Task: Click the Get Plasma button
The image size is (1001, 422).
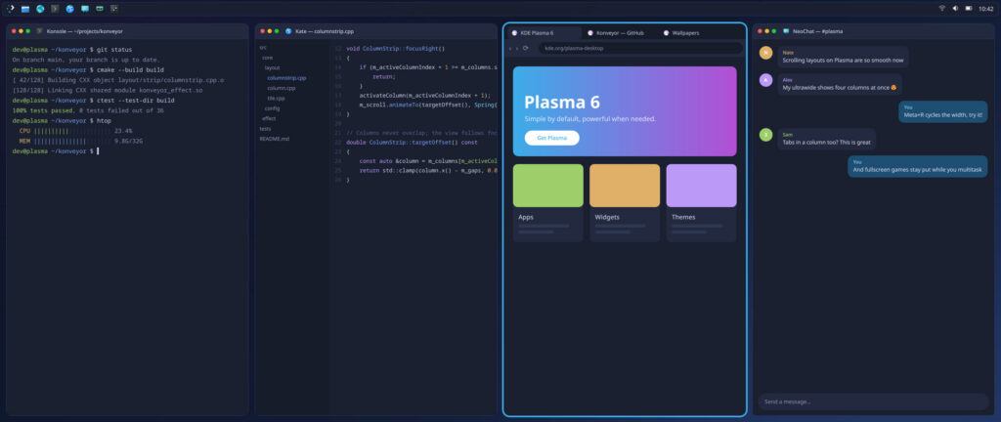Action: 551,138
